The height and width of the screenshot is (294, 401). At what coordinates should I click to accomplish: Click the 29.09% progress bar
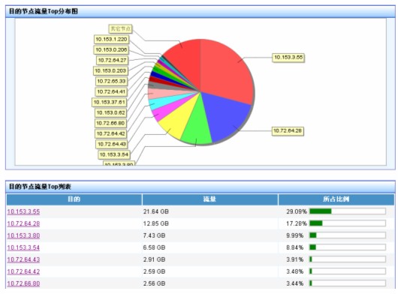[x=348, y=211]
